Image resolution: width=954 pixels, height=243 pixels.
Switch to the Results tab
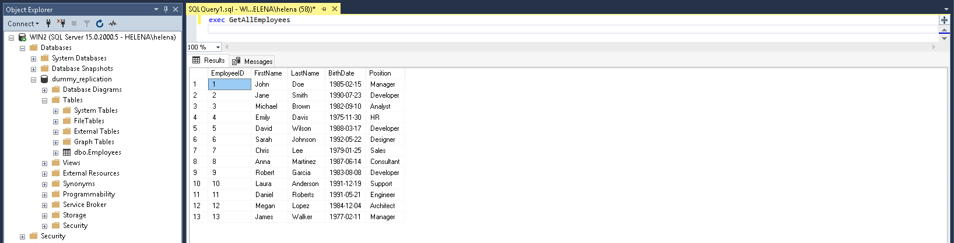(209, 60)
